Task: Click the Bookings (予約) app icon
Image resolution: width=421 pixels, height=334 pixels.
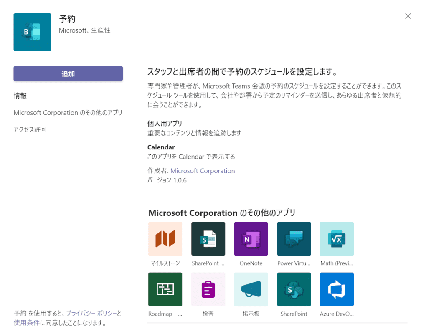Action: click(x=32, y=32)
